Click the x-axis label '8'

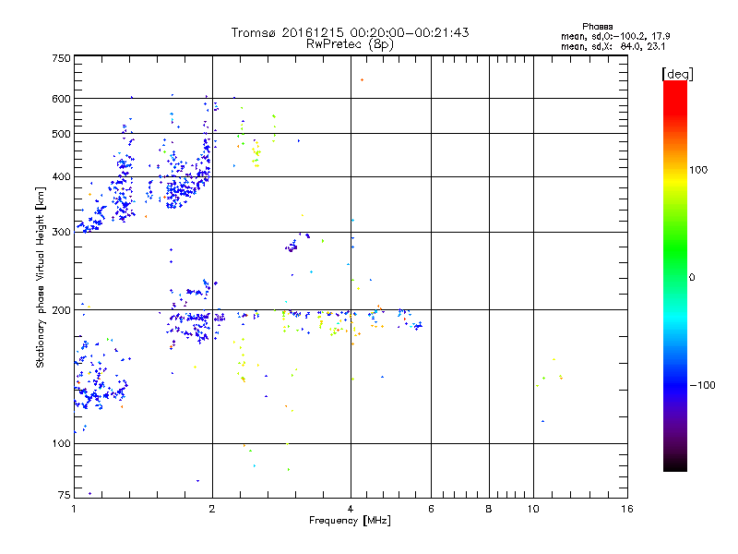489,509
